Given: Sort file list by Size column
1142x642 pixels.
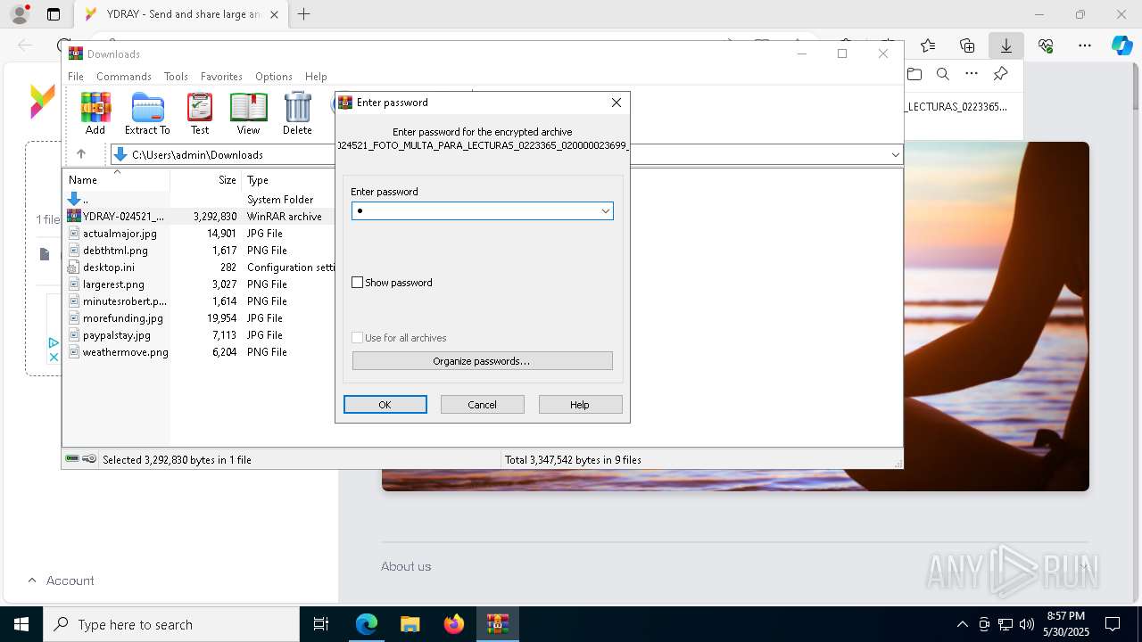Looking at the screenshot, I should [205, 180].
